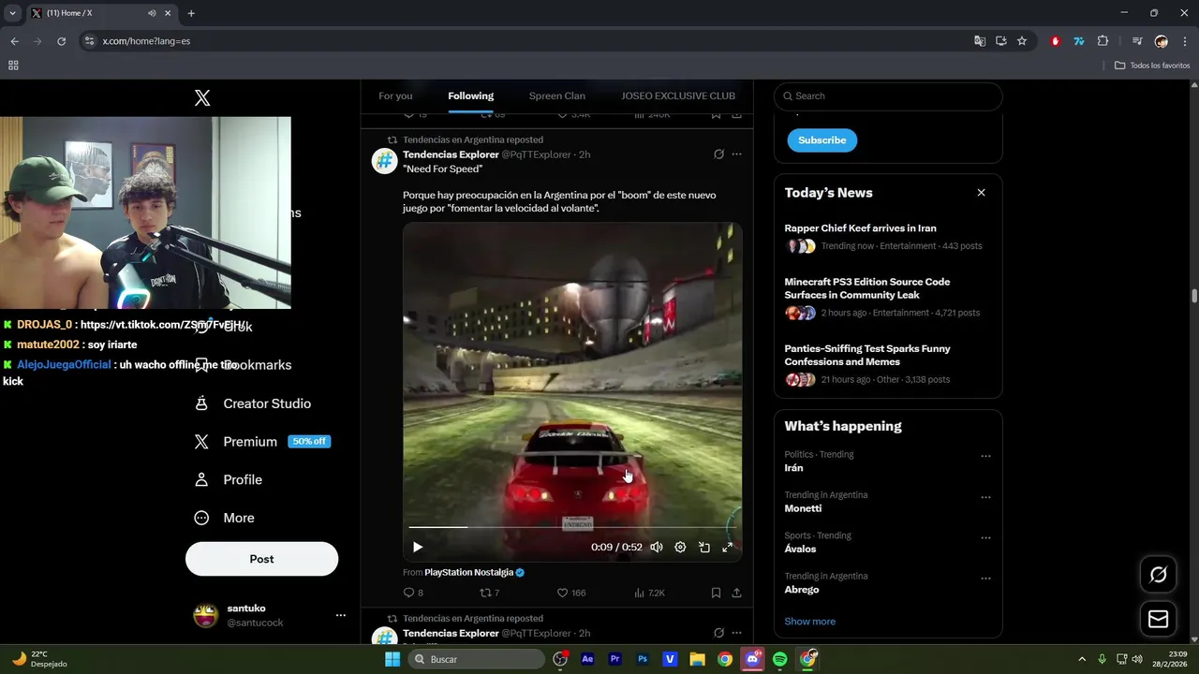The image size is (1199, 674).
Task: Open the PlayStation Nostalgia source link
Action: pos(474,572)
